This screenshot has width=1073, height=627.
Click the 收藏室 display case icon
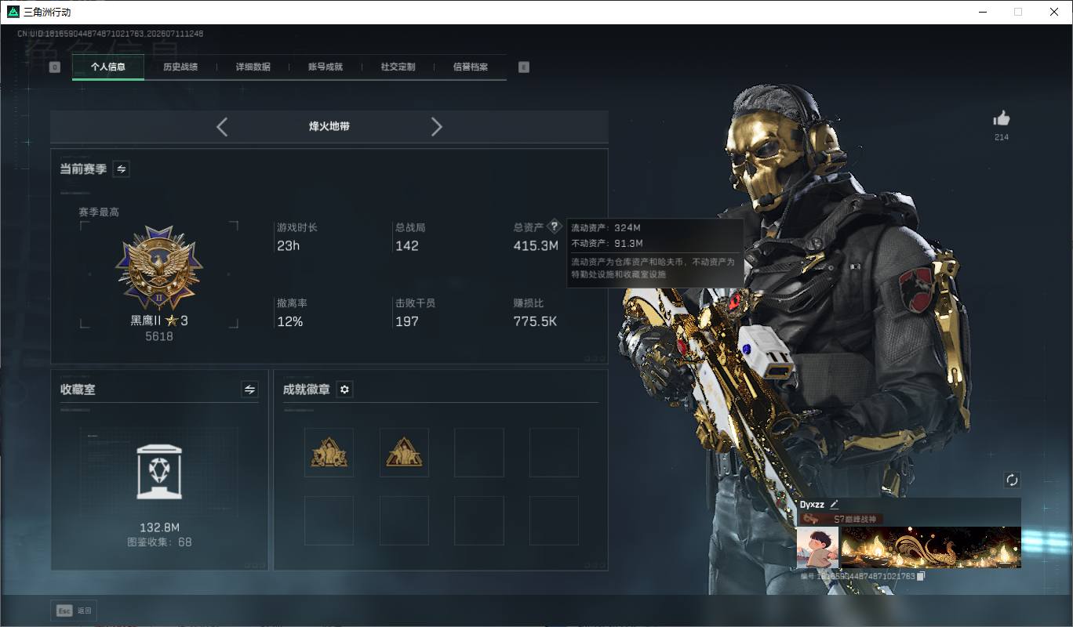159,472
